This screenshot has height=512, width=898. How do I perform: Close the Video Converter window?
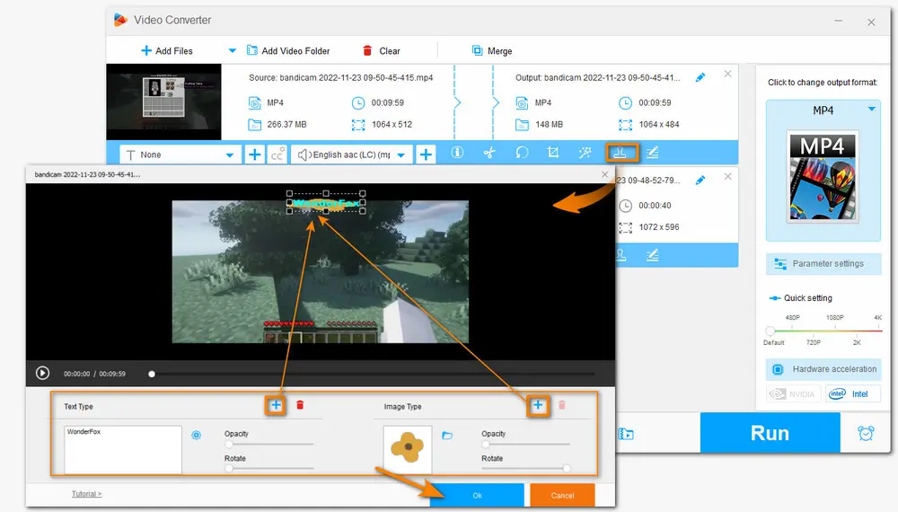click(871, 22)
